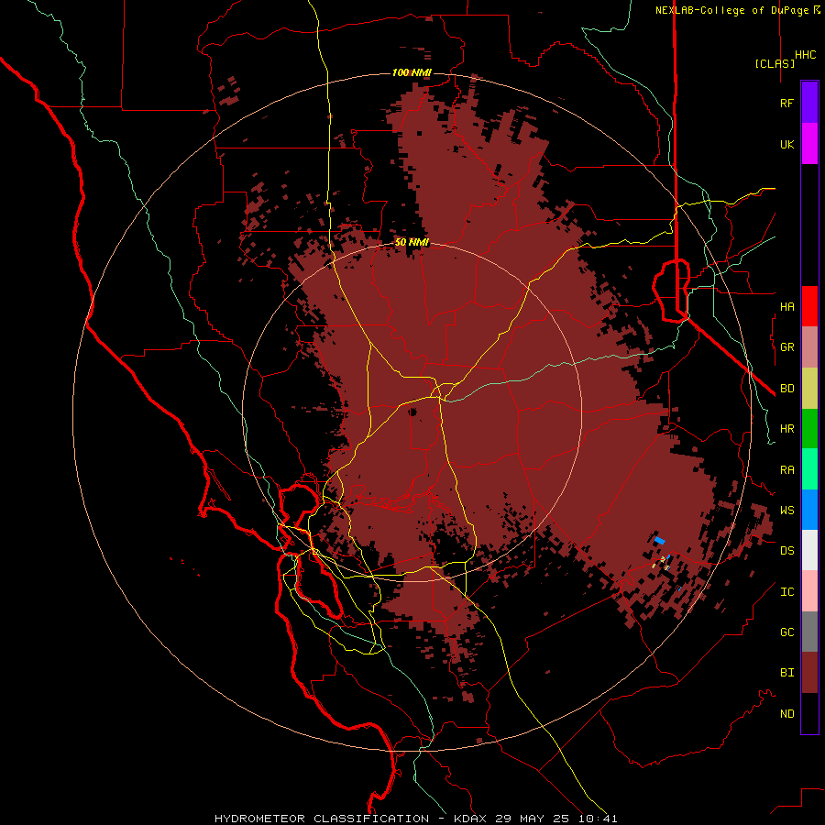This screenshot has width=825, height=825.
Task: Click the '10:41' timestamp
Action: (598, 819)
